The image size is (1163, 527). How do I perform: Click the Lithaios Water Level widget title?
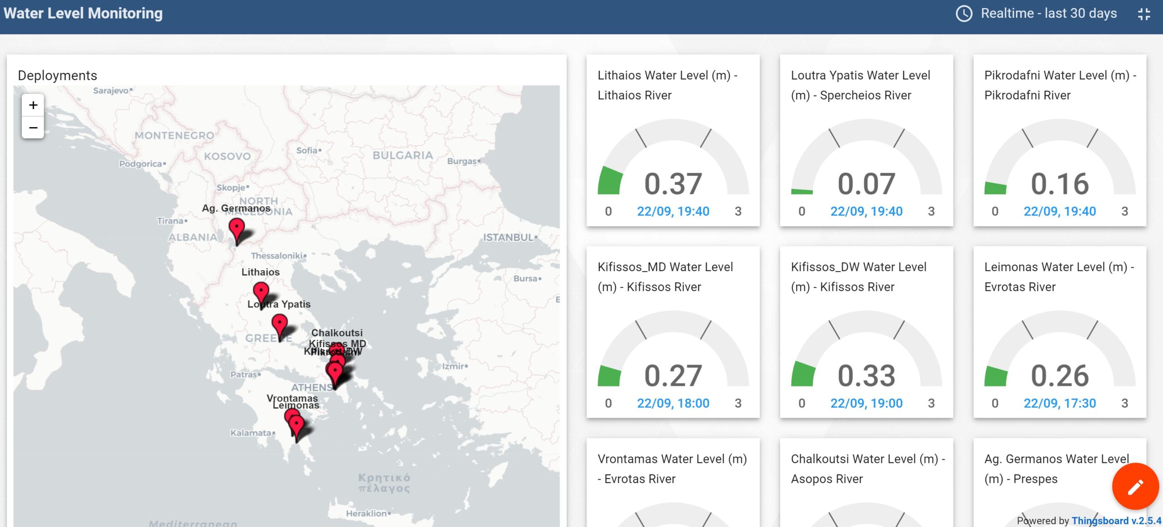(667, 85)
